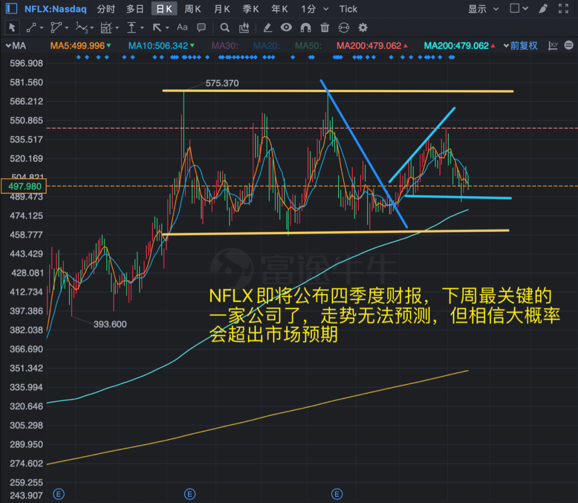Image resolution: width=578 pixels, height=503 pixels.
Task: Open the 显示 display options dropdown
Action: coord(483,9)
